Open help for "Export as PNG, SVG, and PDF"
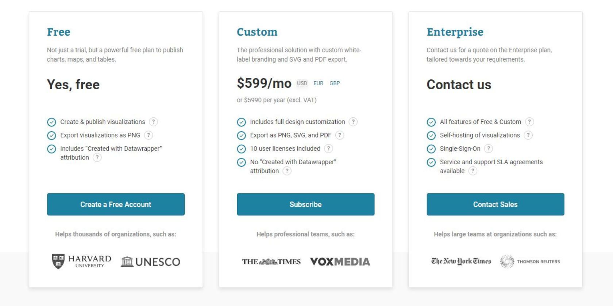Viewport: 613px width, 306px height. (x=340, y=135)
